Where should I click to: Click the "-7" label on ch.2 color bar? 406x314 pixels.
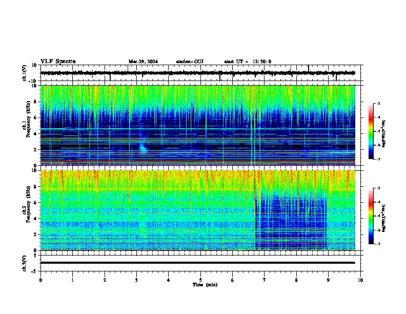(378, 244)
